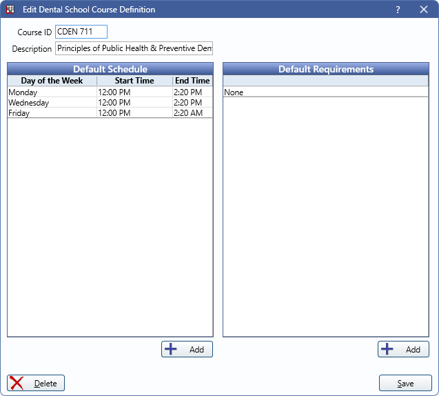Click the End Time column header
The width and height of the screenshot is (439, 396).
192,81
